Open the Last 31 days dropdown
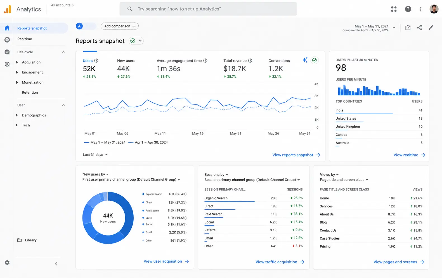This screenshot has width=442, height=278. (95, 155)
